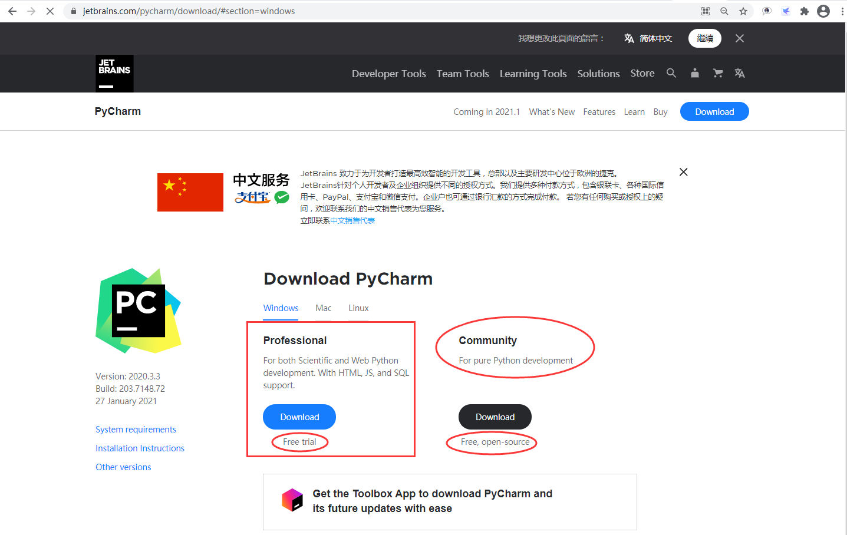Click the WeChat Pay green icon
This screenshot has width=847, height=535.
point(282,197)
